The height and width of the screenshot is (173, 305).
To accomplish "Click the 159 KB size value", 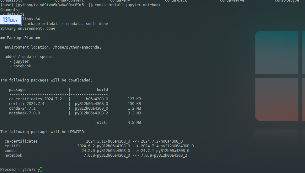I will click(x=134, y=104).
